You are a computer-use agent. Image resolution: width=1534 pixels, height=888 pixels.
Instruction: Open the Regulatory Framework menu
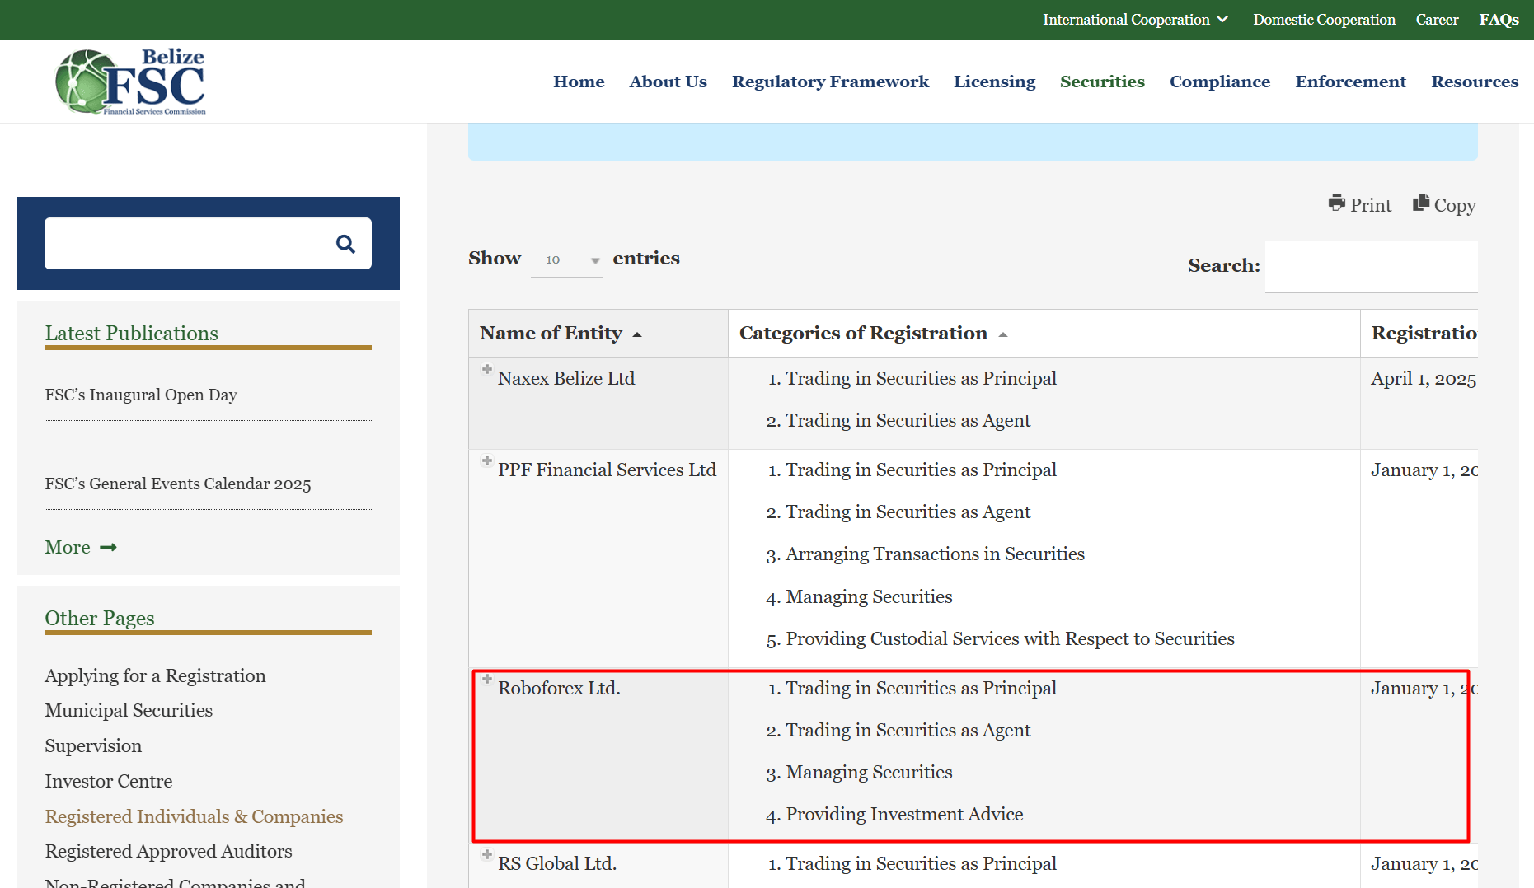pyautogui.click(x=830, y=82)
